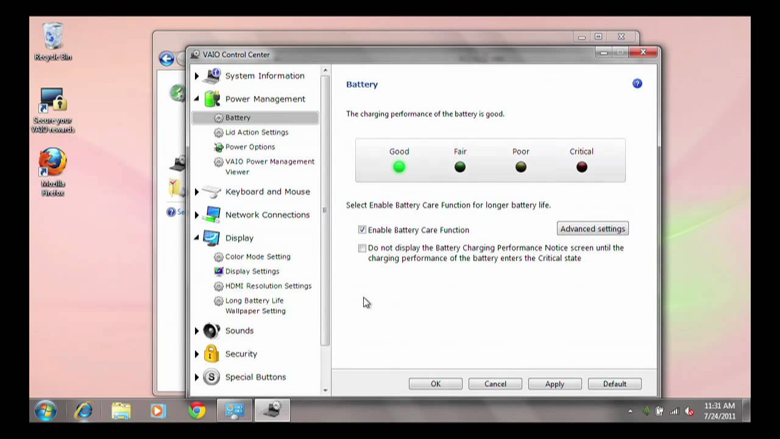Viewport: 780px width, 439px height.
Task: Click the back arrow in background window
Action: (166, 59)
